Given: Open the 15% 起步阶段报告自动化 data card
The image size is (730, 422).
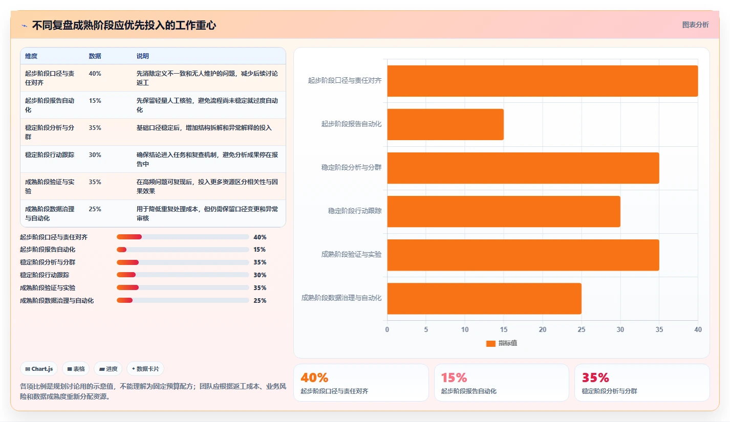Looking at the screenshot, I should pos(501,383).
